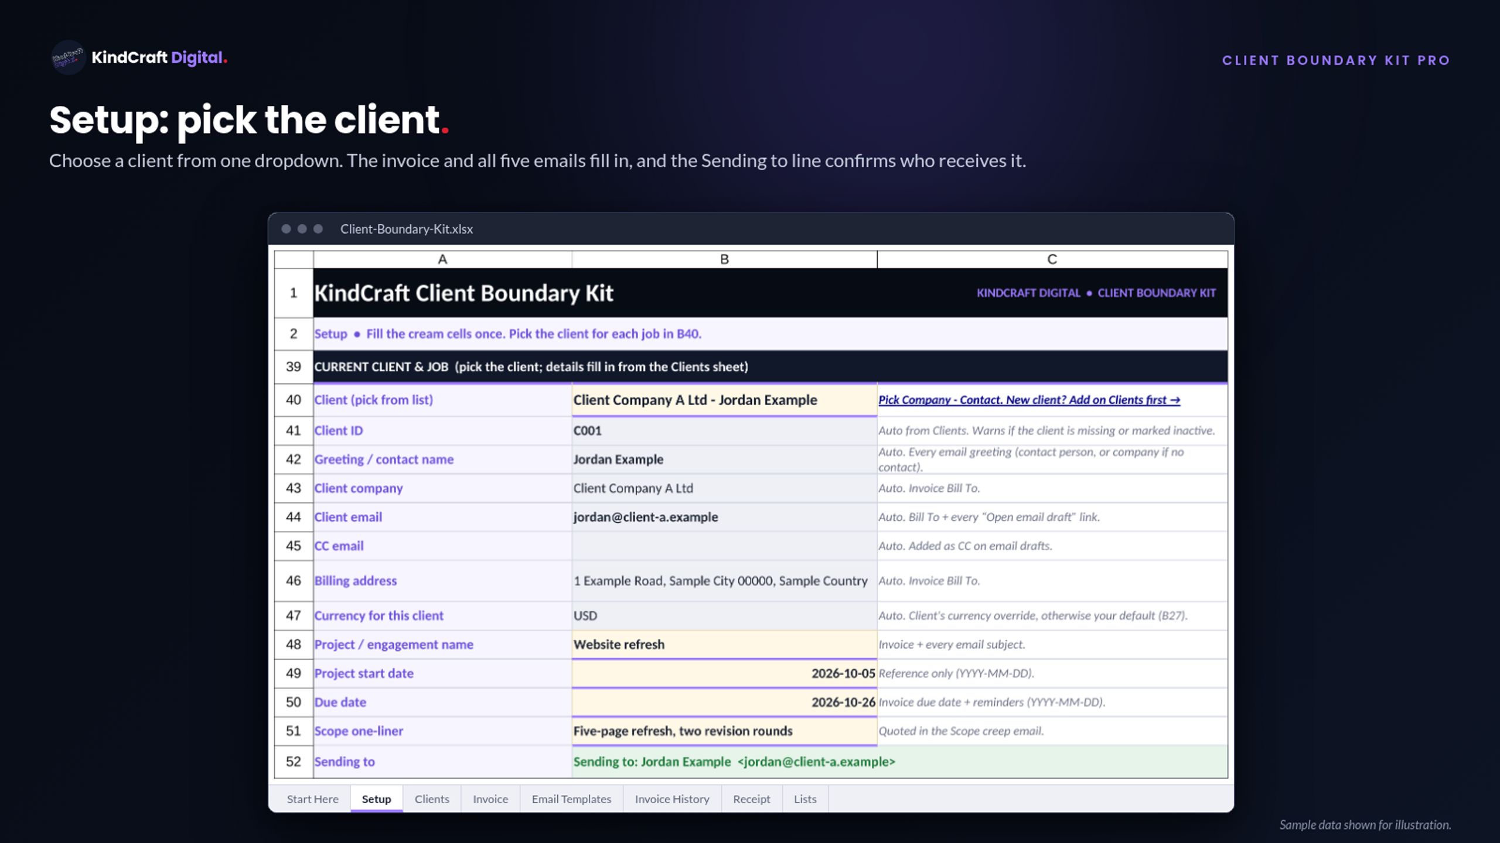
Task: Click the 'Setup • Fill the cream cells' instruction row
Action: (771, 334)
